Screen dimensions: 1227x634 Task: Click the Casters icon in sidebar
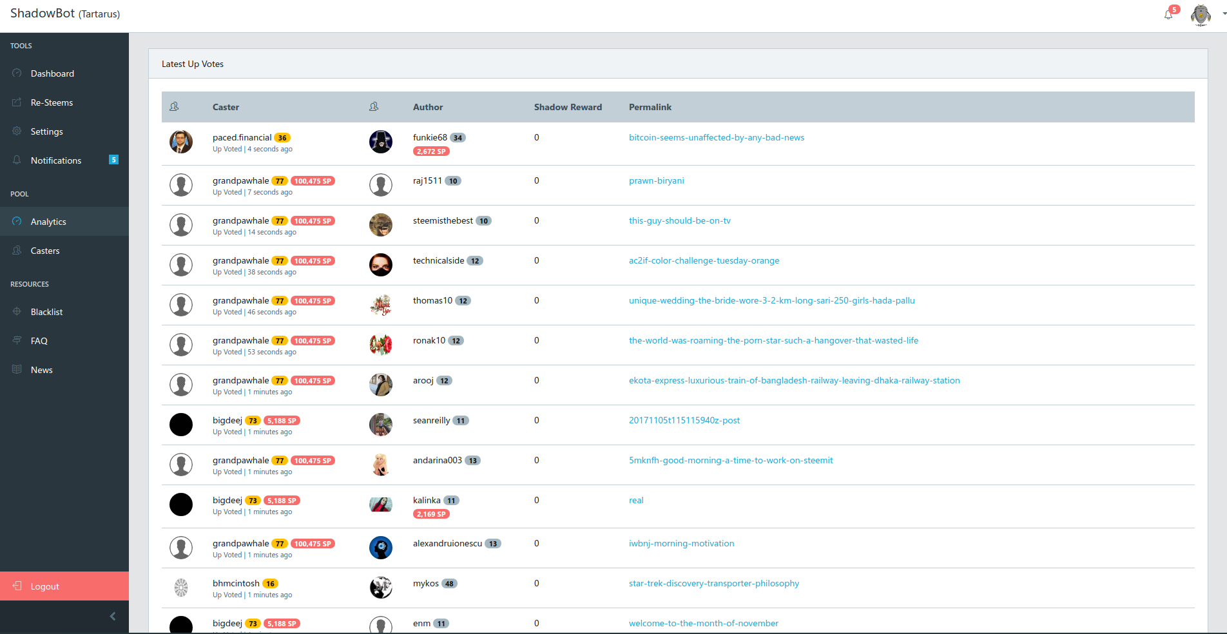click(x=17, y=251)
